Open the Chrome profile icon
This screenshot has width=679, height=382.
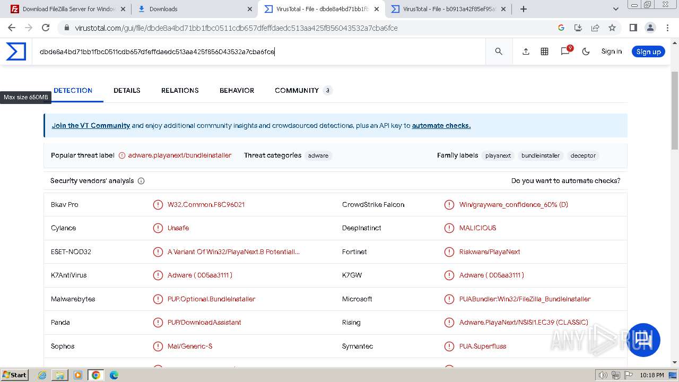click(650, 28)
